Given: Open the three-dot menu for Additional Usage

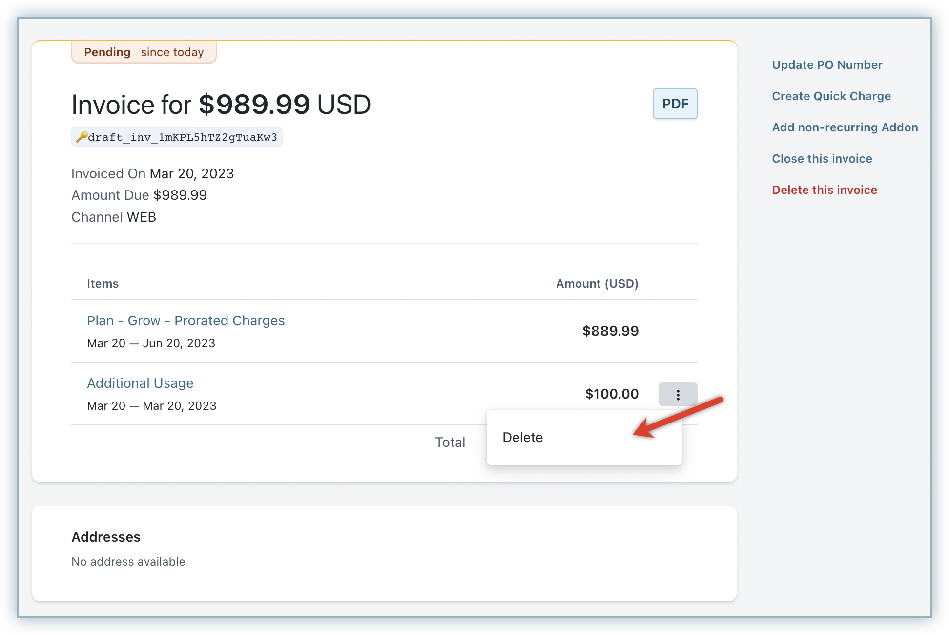Looking at the screenshot, I should coord(678,394).
